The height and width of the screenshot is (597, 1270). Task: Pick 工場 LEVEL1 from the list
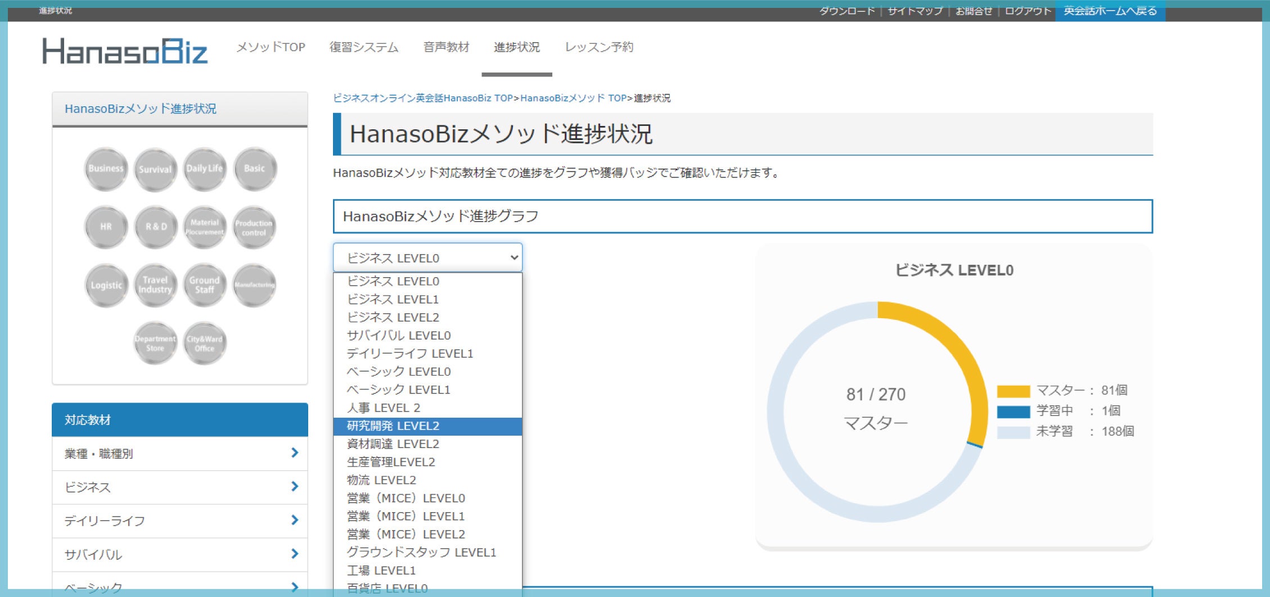tap(427, 571)
